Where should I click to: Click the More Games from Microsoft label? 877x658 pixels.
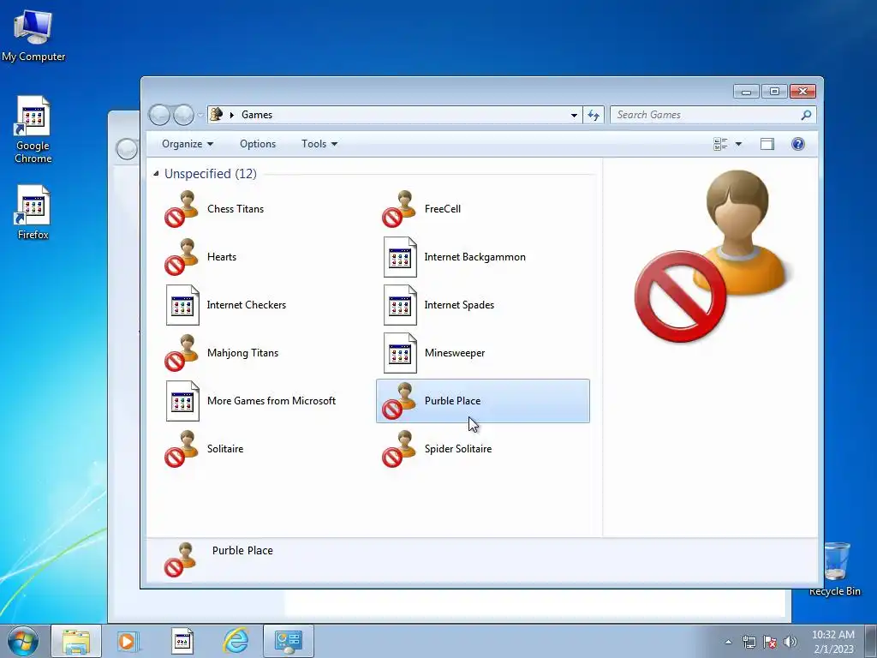pos(271,401)
